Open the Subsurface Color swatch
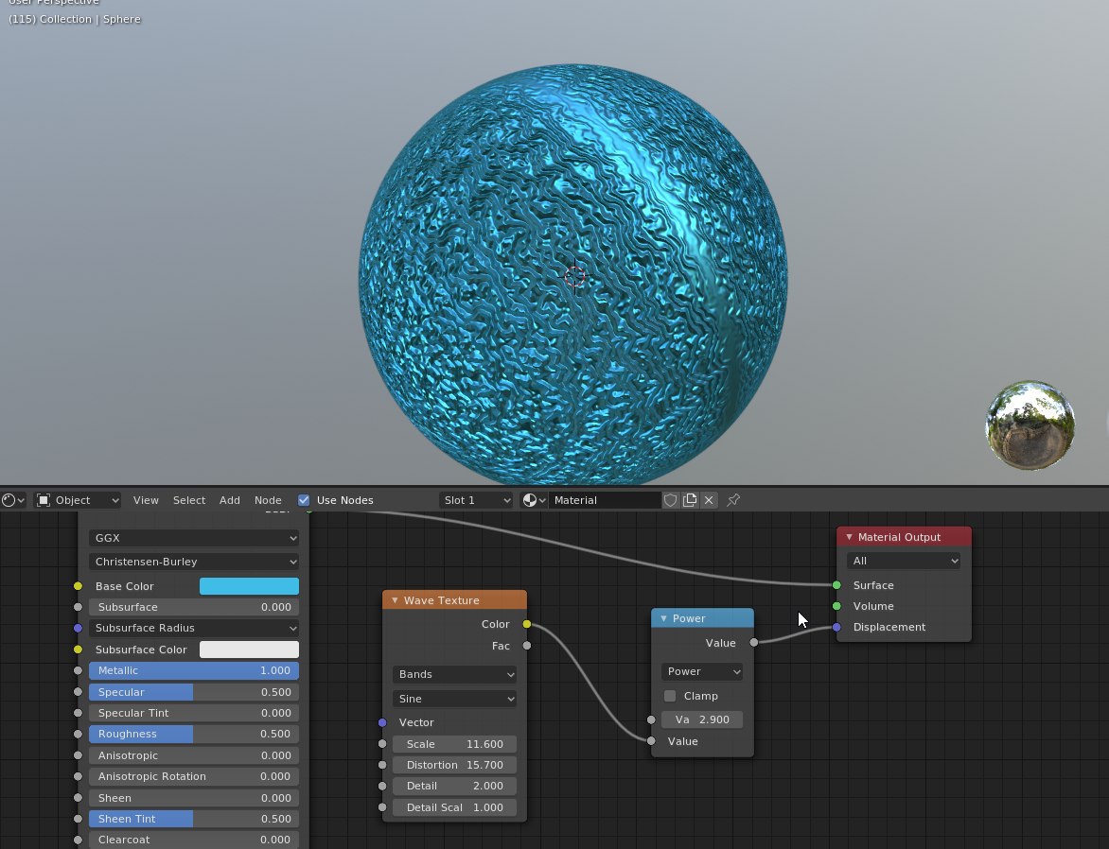Viewport: 1109px width, 849px height. (x=249, y=649)
